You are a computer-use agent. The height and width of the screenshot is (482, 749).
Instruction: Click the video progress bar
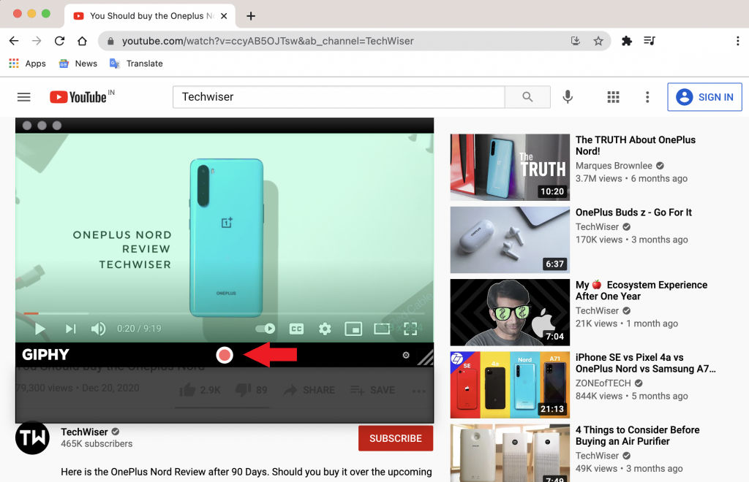(x=225, y=313)
